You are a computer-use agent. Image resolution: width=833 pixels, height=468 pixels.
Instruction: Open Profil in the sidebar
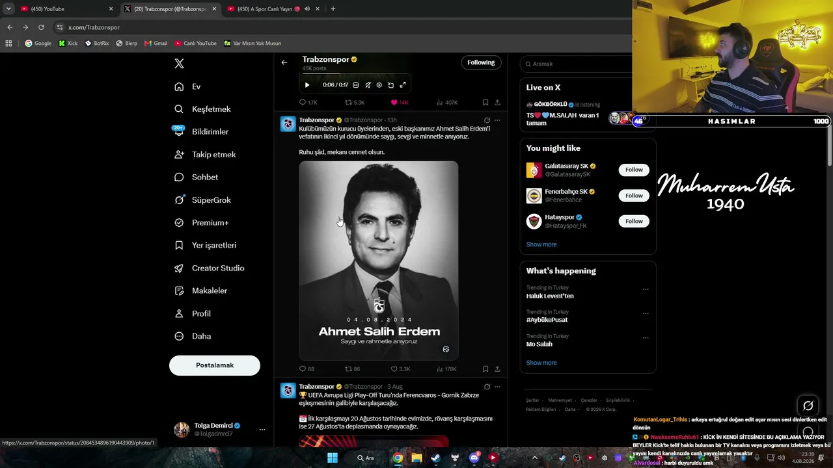coord(193,313)
